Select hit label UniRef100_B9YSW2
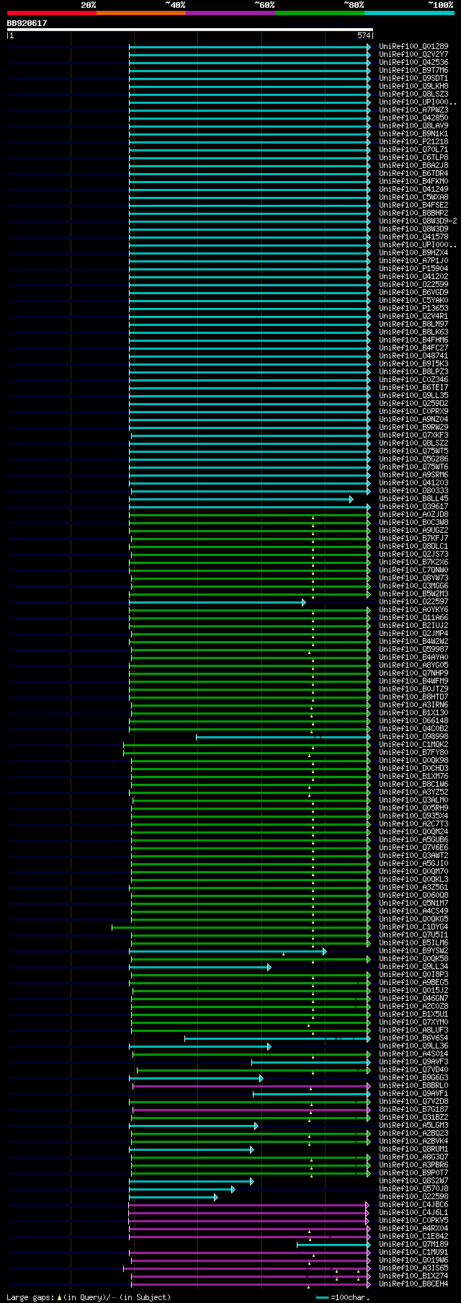The image size is (461, 1303). coord(413,951)
